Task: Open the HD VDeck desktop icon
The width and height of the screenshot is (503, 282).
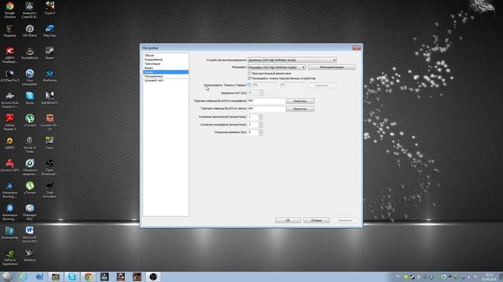Action: [x=30, y=31]
